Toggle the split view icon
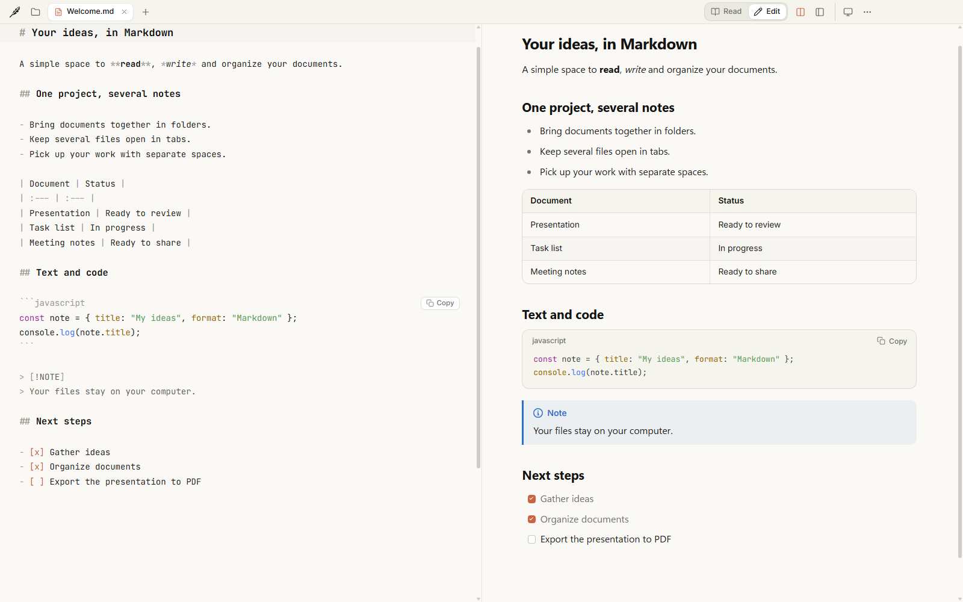Image resolution: width=963 pixels, height=602 pixels. pos(800,12)
